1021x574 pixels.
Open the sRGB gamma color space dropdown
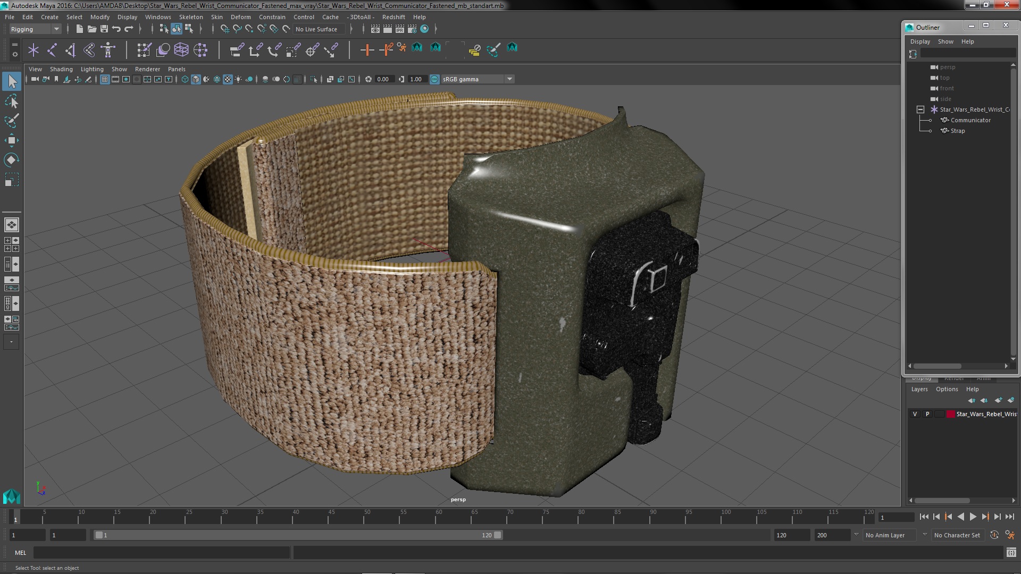click(478, 79)
